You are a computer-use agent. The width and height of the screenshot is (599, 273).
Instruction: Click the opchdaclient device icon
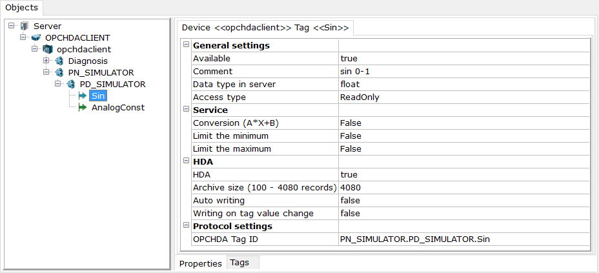[47, 49]
